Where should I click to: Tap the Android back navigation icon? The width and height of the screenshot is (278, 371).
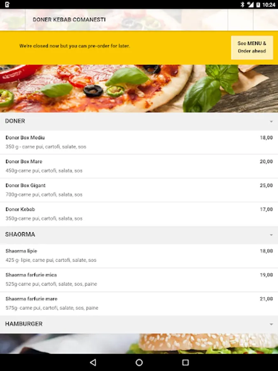click(x=93, y=362)
